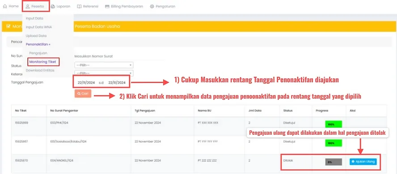The height and width of the screenshot is (174, 397).
Task: Click the Home house icon
Action: pos(5,6)
